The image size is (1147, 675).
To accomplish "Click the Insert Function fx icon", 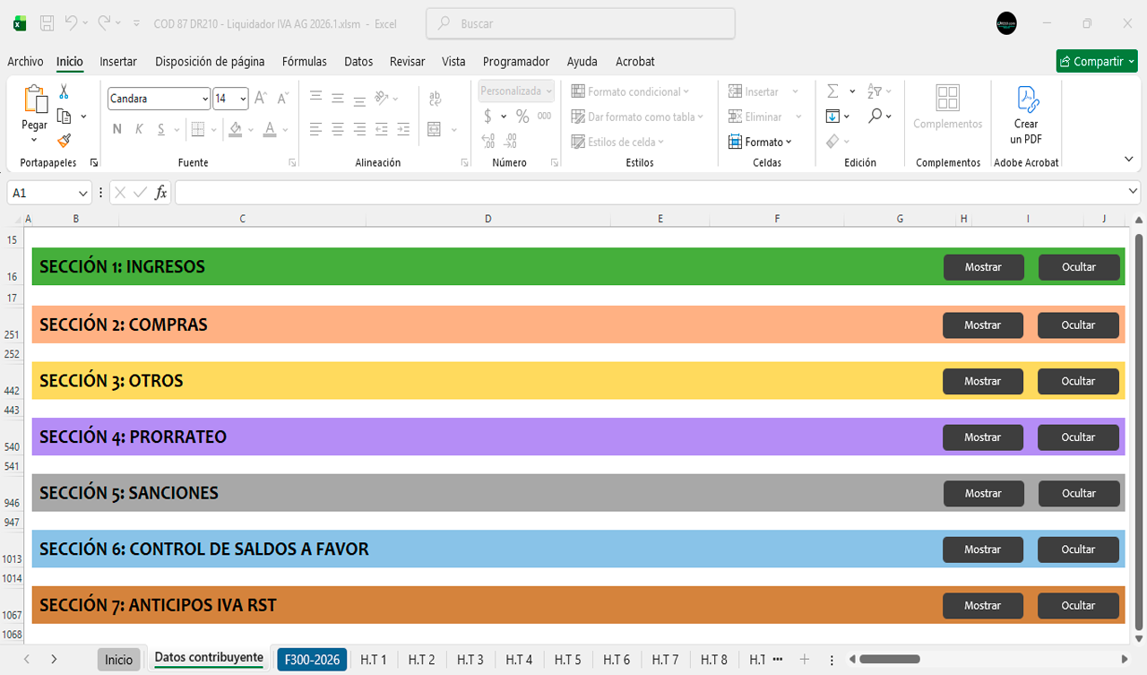I will click(161, 193).
